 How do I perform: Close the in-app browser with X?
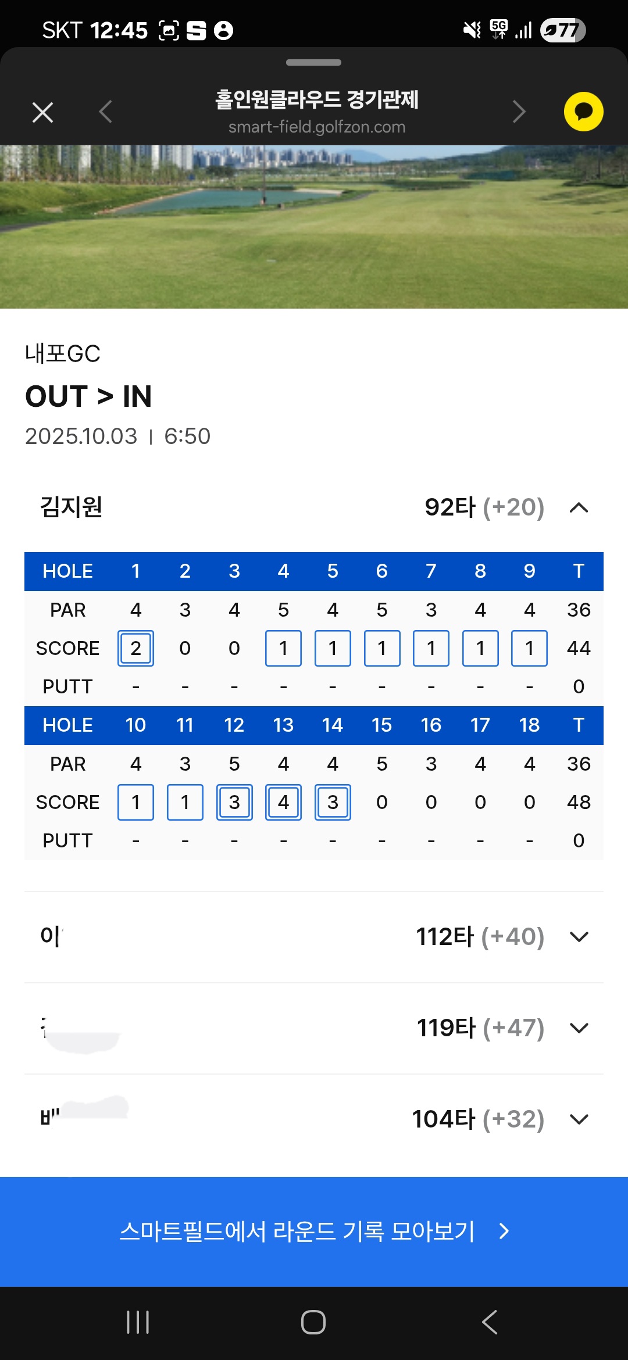[43, 112]
